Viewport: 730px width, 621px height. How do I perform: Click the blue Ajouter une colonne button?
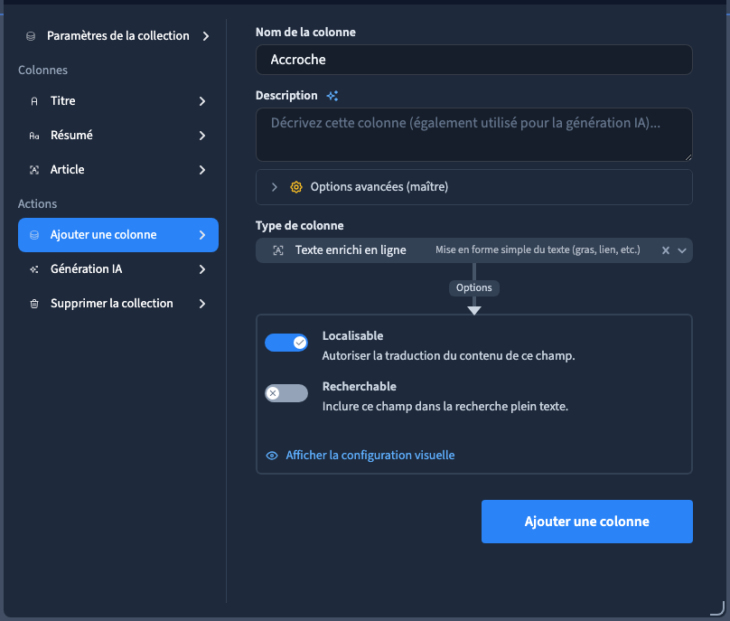[587, 522]
